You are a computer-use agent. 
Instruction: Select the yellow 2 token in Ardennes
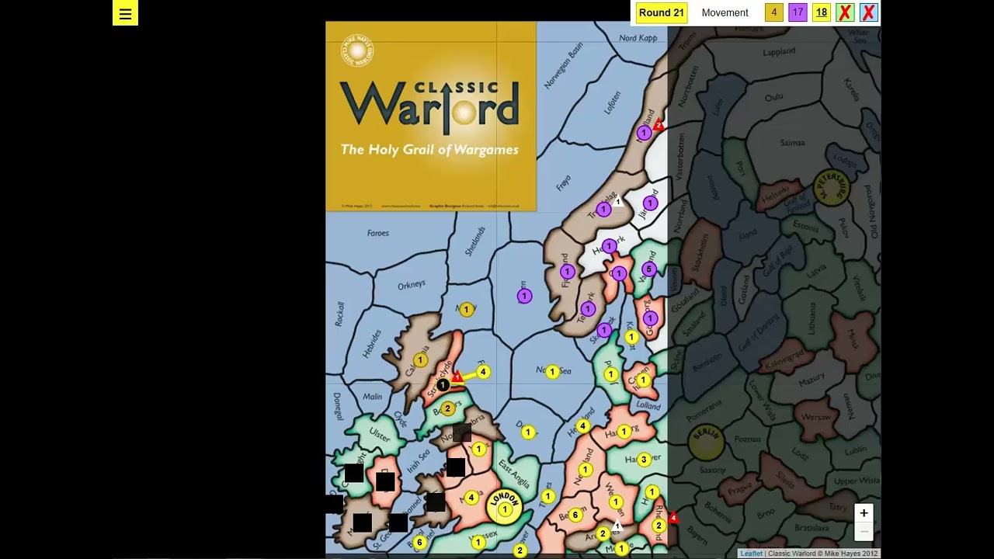tap(603, 533)
